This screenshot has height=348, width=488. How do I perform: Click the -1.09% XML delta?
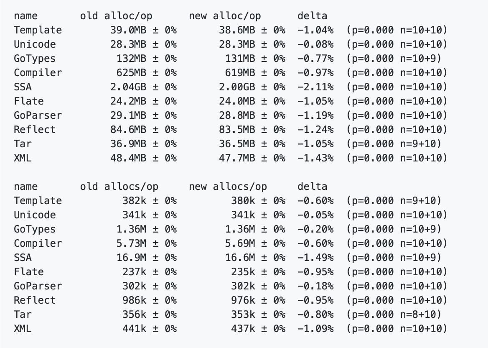[315, 329]
